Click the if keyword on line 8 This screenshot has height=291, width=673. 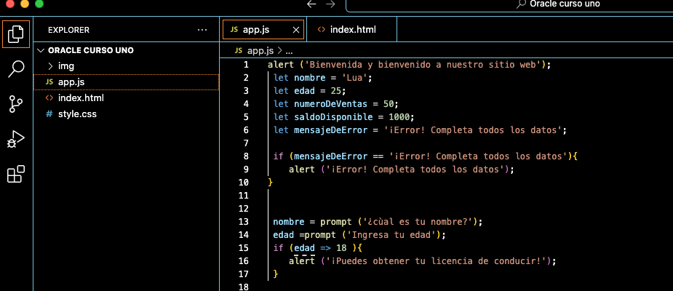278,156
